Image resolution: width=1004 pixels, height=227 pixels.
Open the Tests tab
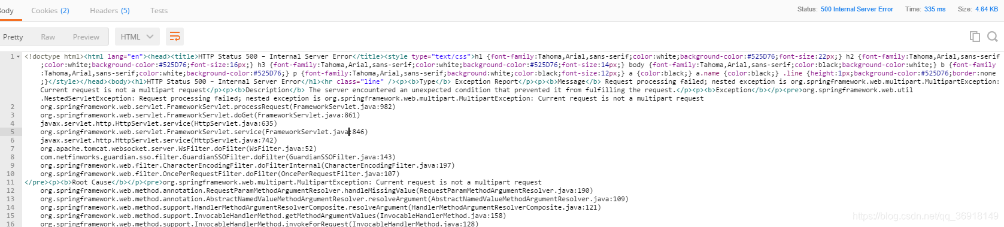(159, 10)
